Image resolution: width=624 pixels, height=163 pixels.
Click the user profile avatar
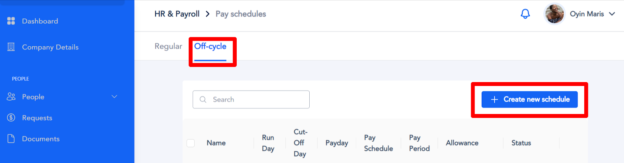tap(554, 14)
